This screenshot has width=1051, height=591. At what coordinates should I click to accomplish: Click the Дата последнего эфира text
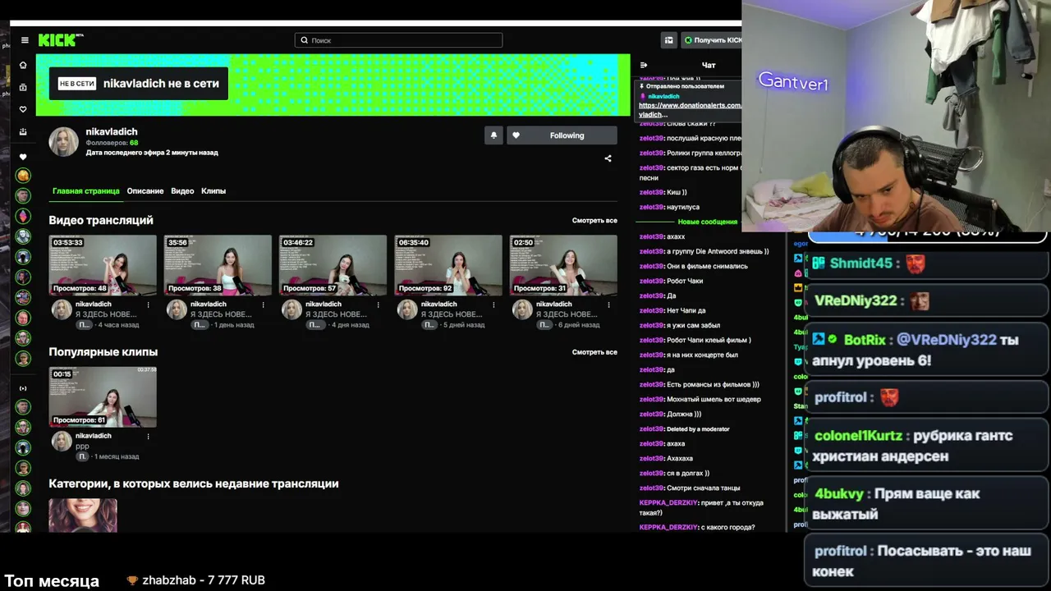152,153
